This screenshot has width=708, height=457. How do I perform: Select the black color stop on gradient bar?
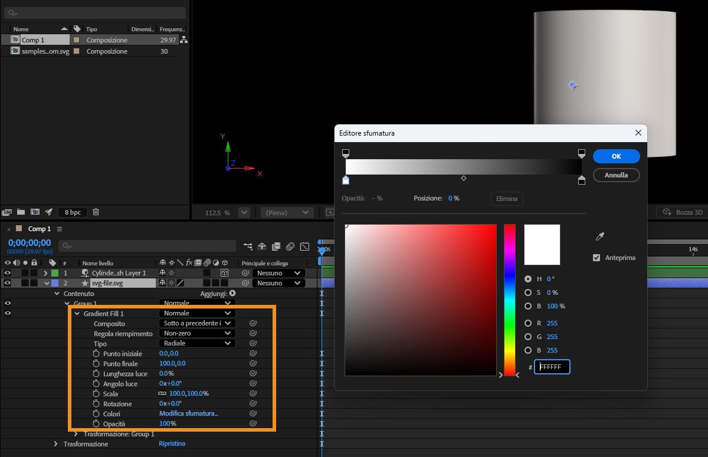click(x=582, y=180)
